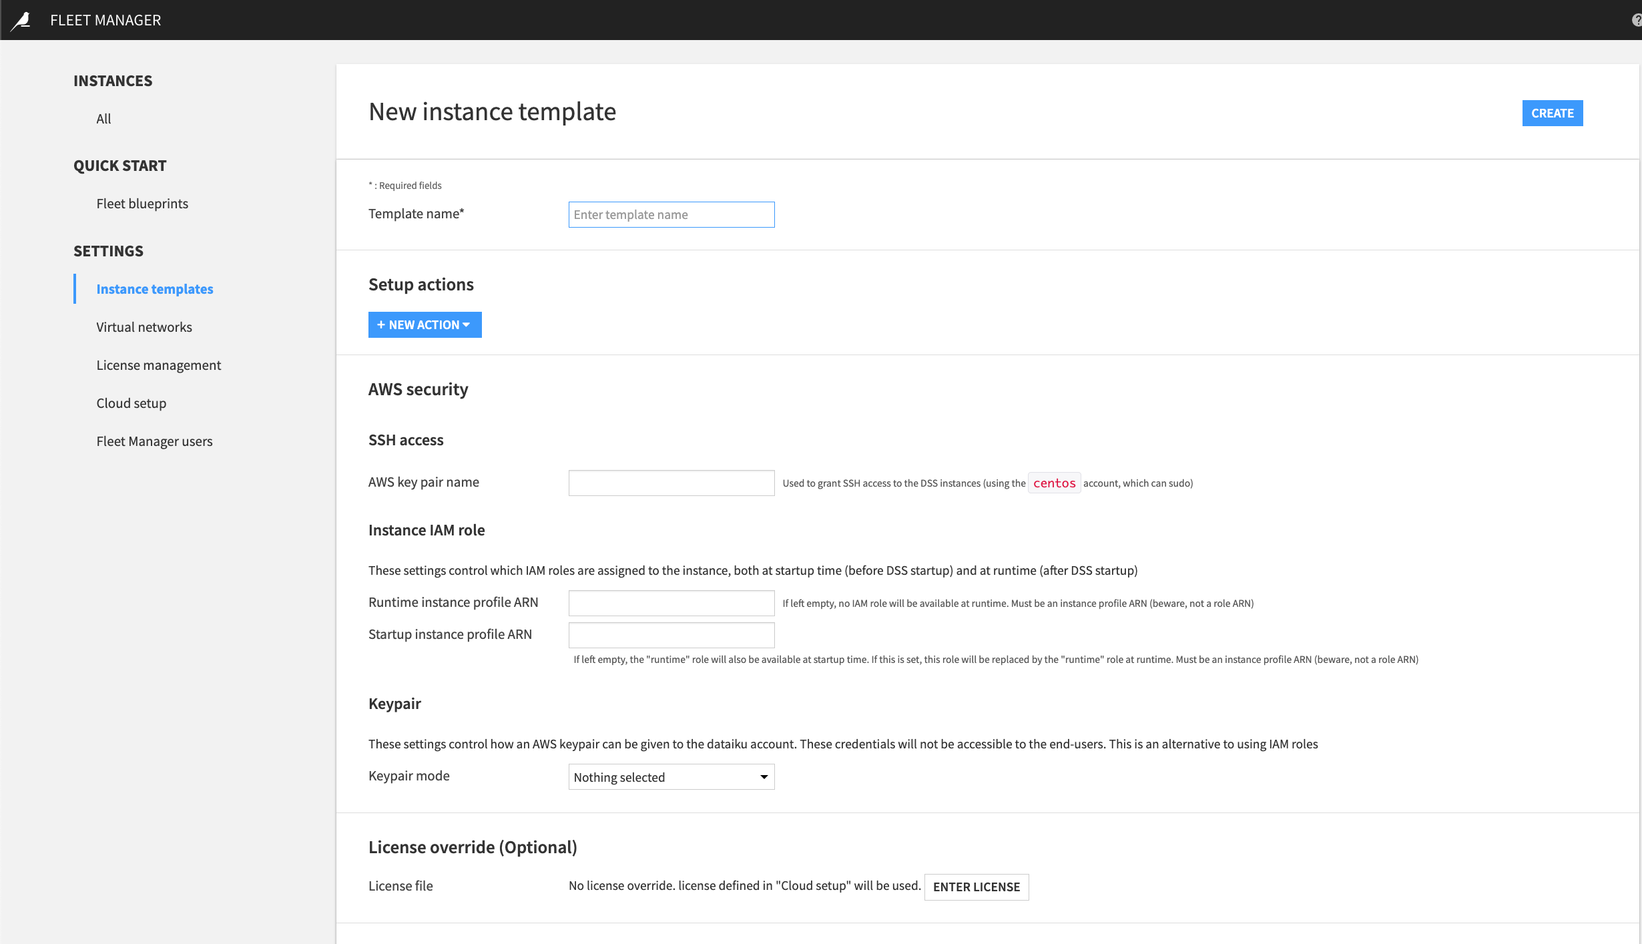The width and height of the screenshot is (1642, 944).
Task: Select Instance templates in the sidebar
Action: click(154, 288)
